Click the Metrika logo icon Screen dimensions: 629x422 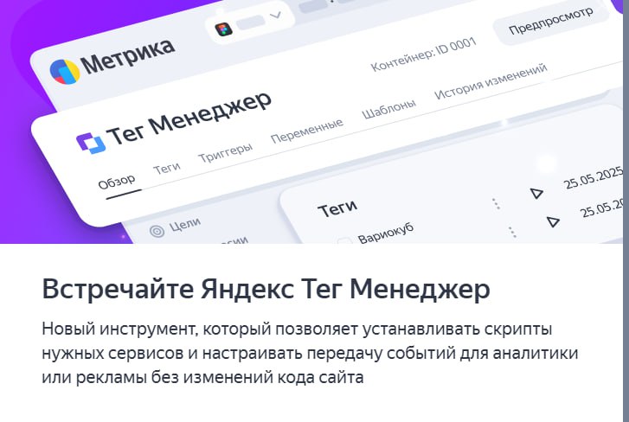tap(65, 72)
